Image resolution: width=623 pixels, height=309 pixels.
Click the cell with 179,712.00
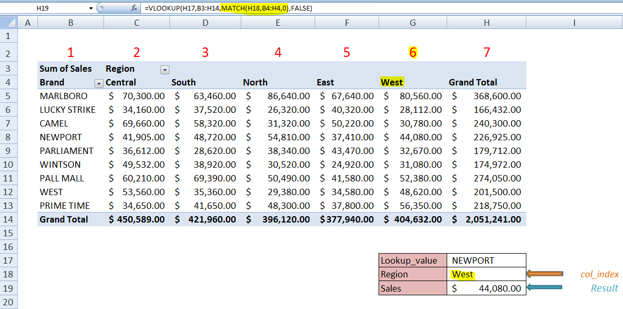pyautogui.click(x=487, y=151)
